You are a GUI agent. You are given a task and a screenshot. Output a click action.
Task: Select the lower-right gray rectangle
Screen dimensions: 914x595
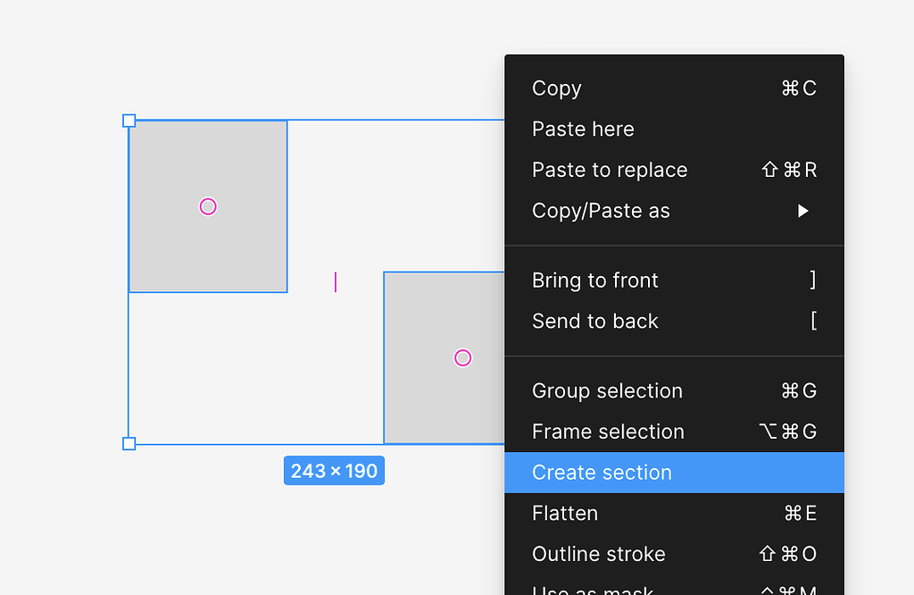[x=428, y=402]
